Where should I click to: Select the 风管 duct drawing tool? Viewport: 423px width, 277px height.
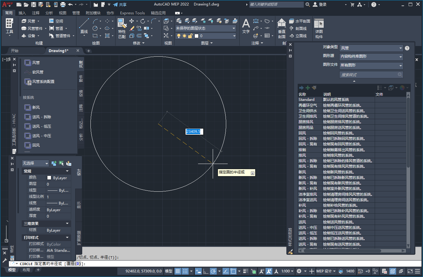(x=36, y=62)
